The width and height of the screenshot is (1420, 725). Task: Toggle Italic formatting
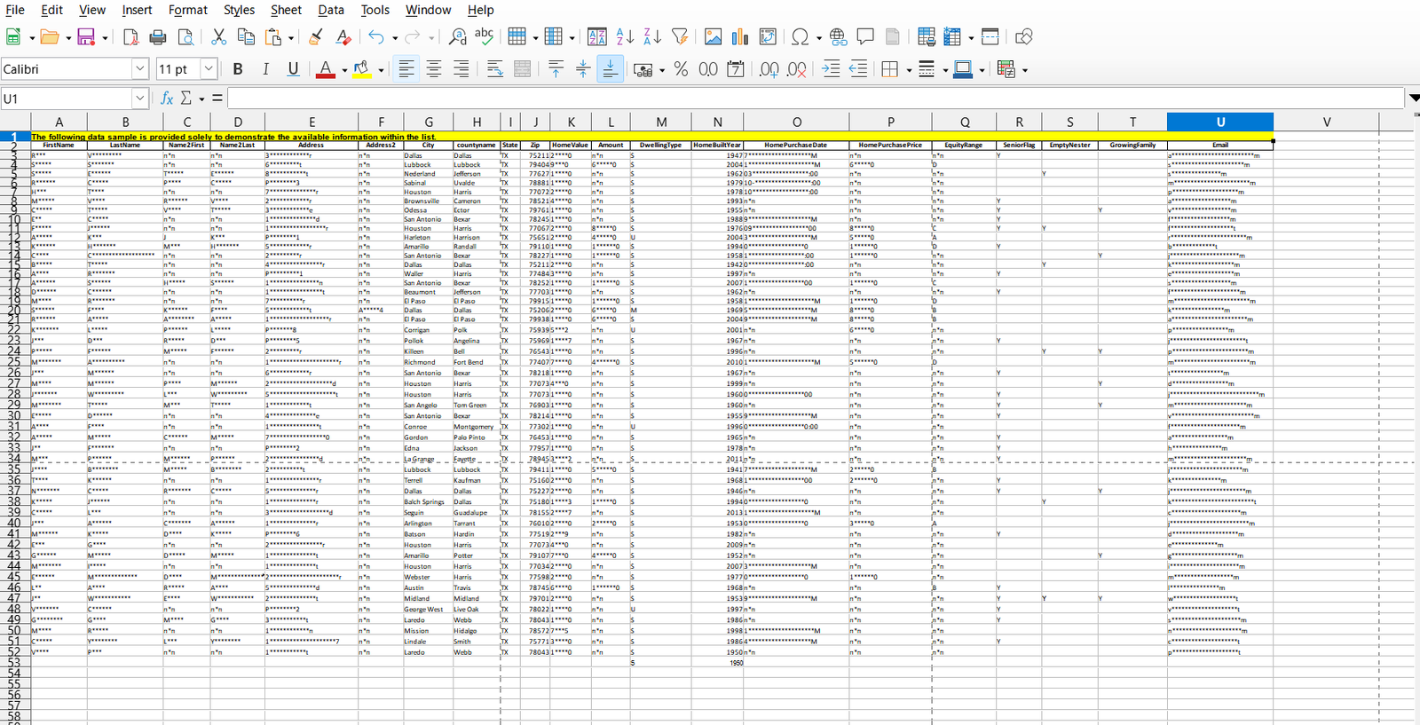point(265,69)
